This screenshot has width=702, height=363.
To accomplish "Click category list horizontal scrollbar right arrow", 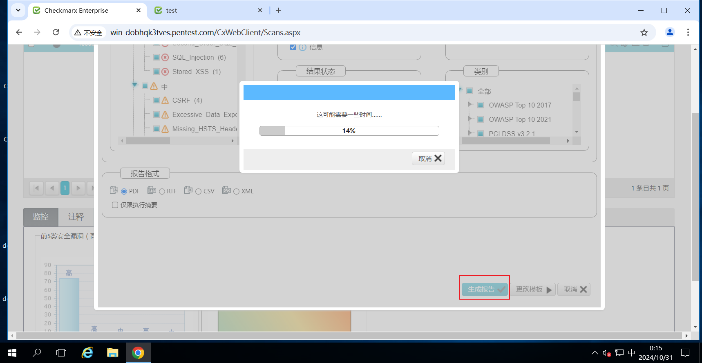I will 568,141.
